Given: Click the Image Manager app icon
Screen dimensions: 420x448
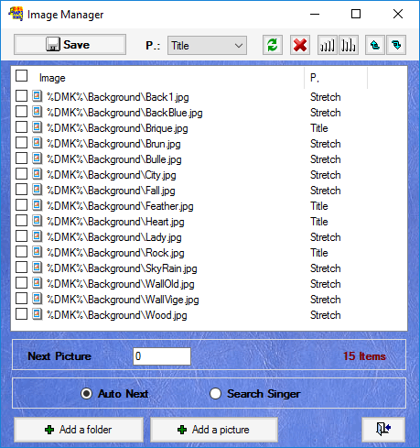Looking at the screenshot, I should [x=16, y=14].
